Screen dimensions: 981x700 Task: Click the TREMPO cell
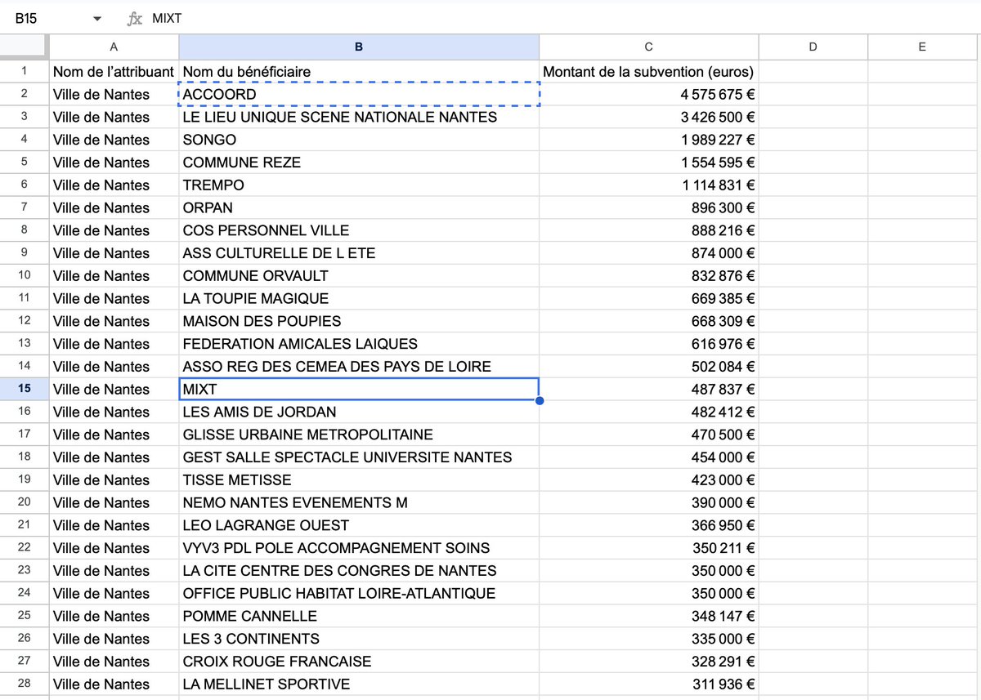(x=359, y=185)
